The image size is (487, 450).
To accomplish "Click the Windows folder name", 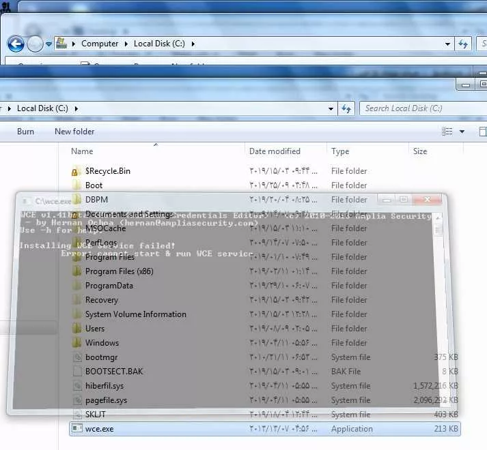I will [102, 343].
